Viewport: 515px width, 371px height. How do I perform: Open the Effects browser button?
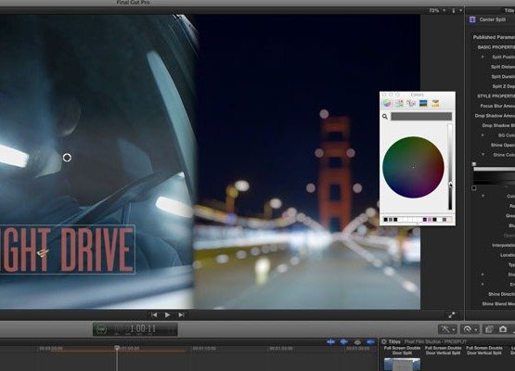coord(489,329)
